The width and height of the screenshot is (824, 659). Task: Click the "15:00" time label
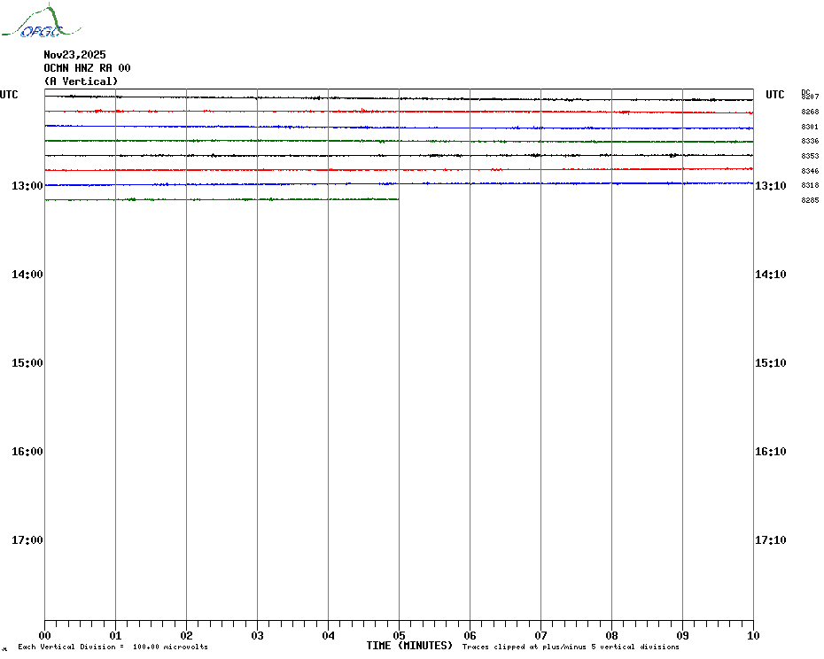27,363
